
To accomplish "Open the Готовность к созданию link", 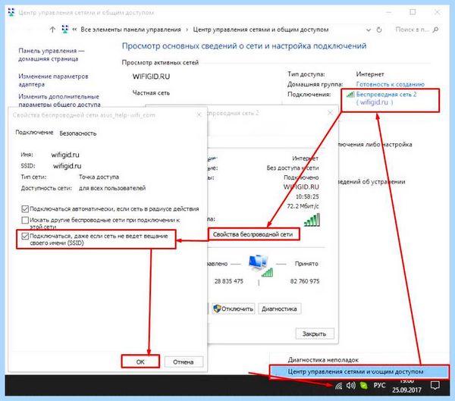I will (391, 84).
